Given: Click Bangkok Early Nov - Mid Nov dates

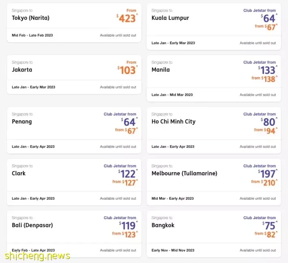Looking at the screenshot, I should point(173,250).
